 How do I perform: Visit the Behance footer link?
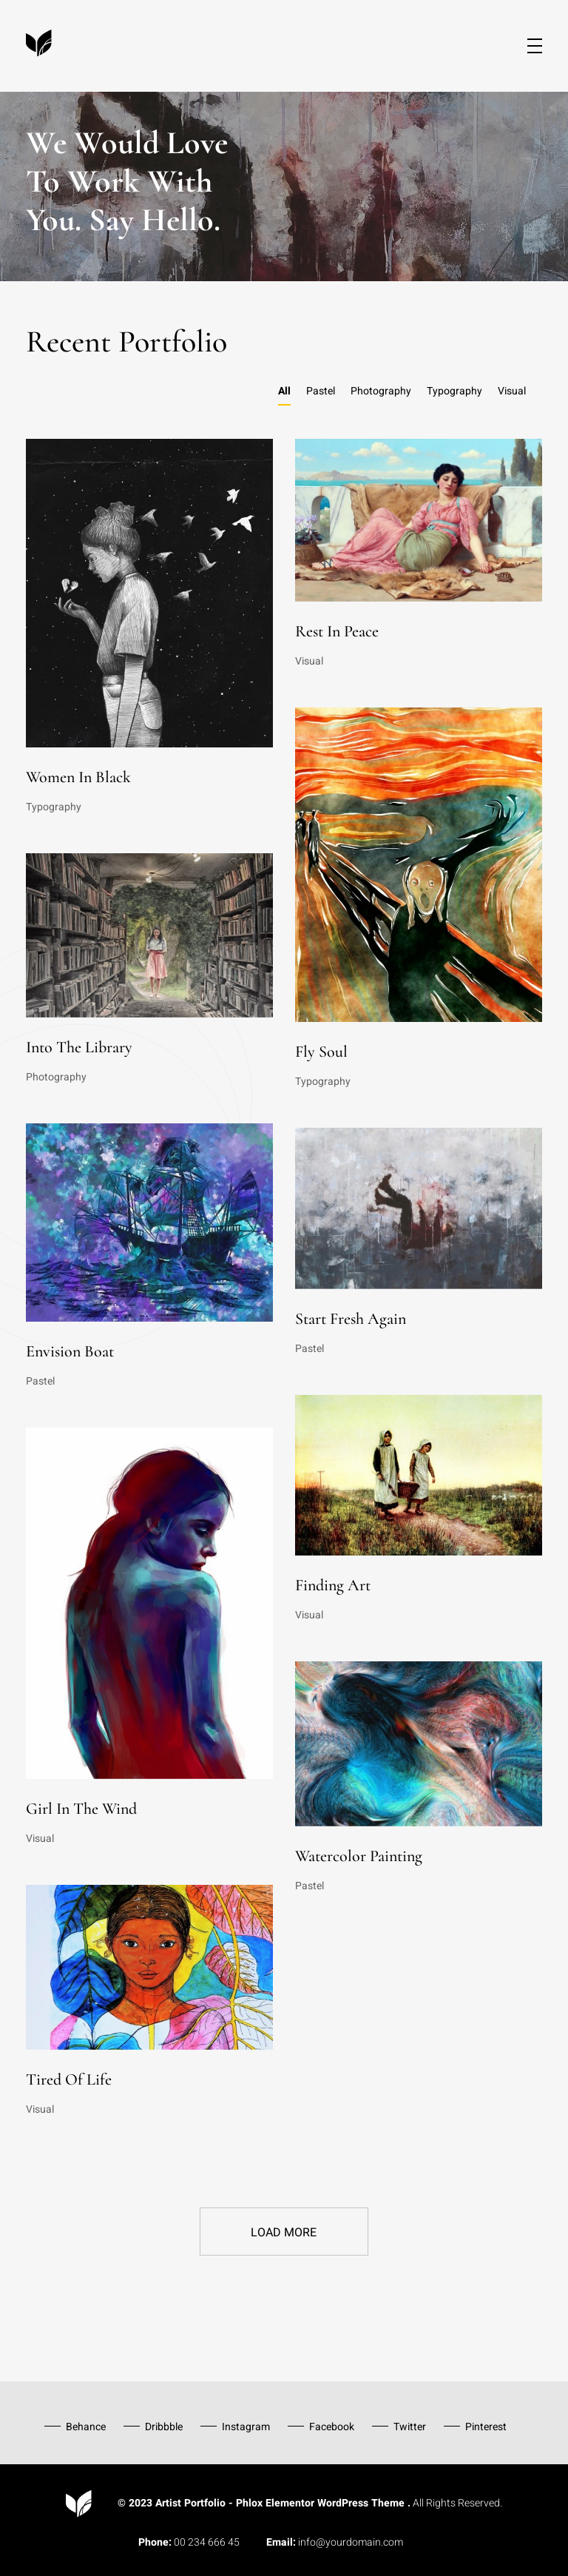tap(86, 2427)
